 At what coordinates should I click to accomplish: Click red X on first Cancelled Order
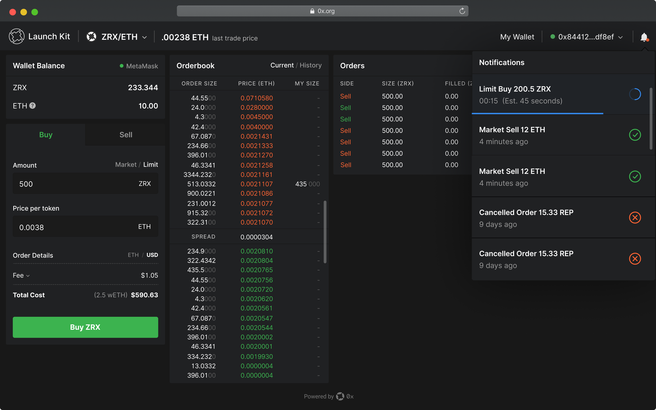click(635, 217)
